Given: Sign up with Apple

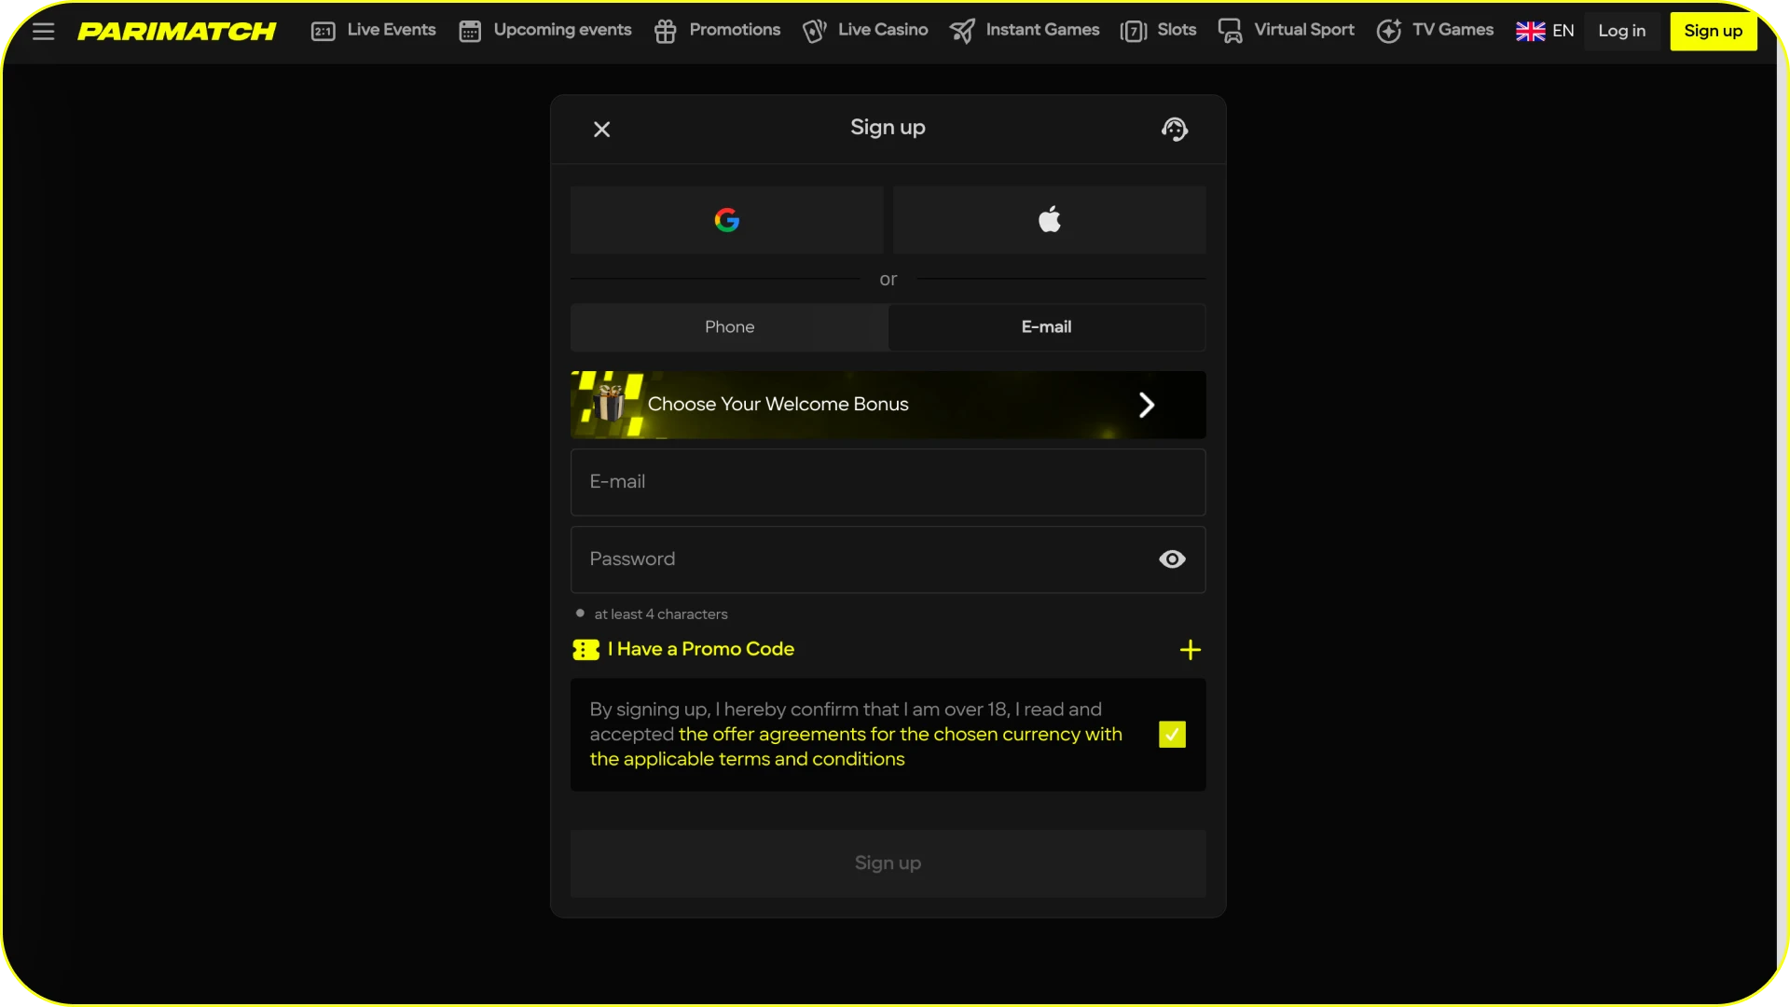Looking at the screenshot, I should (x=1050, y=220).
